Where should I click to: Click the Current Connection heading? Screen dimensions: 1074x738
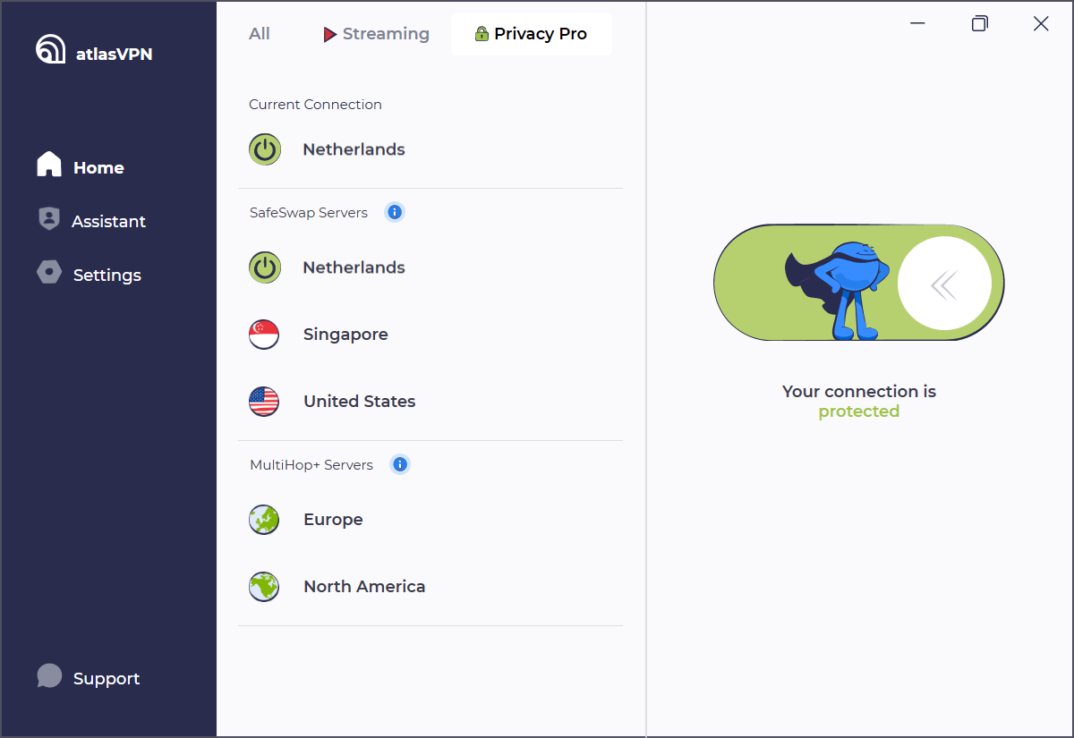tap(315, 105)
